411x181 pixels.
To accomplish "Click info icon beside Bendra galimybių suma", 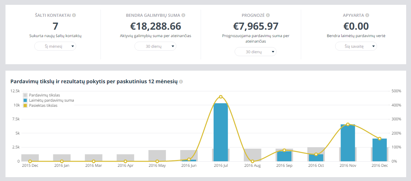I will point(183,15).
